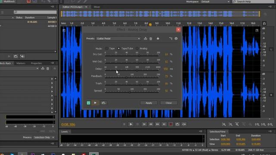The height and width of the screenshot is (155, 276).
Task: Open Selection/View panel menu
Action: [x=270, y=131]
